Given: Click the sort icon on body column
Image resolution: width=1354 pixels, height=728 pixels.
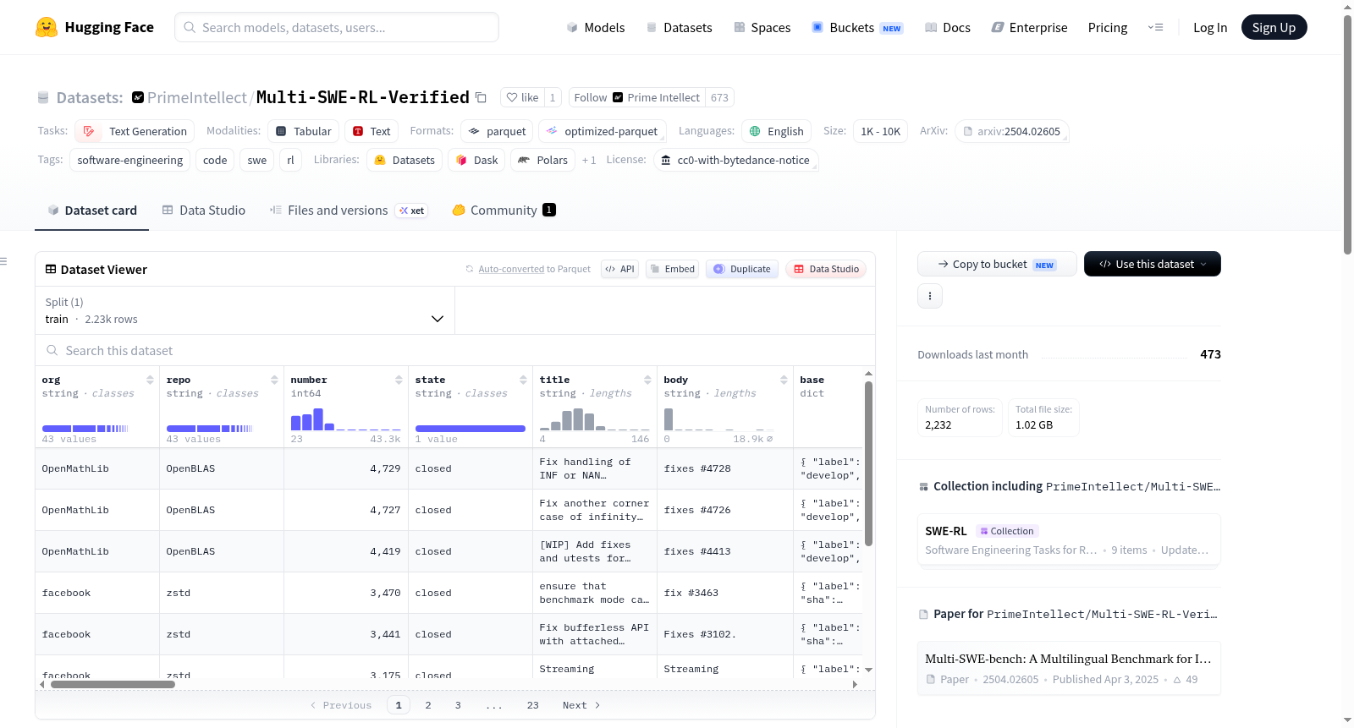Looking at the screenshot, I should [784, 380].
